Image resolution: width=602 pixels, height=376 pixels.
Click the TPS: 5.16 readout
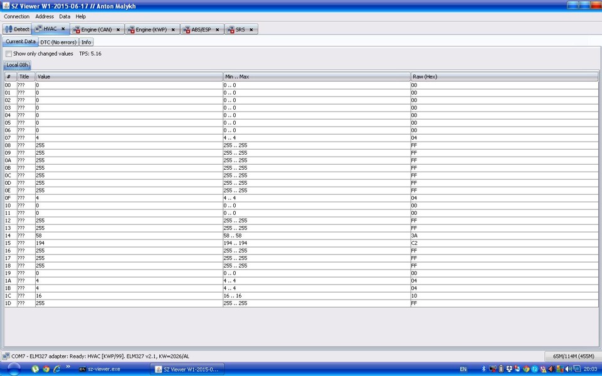pyautogui.click(x=90, y=54)
